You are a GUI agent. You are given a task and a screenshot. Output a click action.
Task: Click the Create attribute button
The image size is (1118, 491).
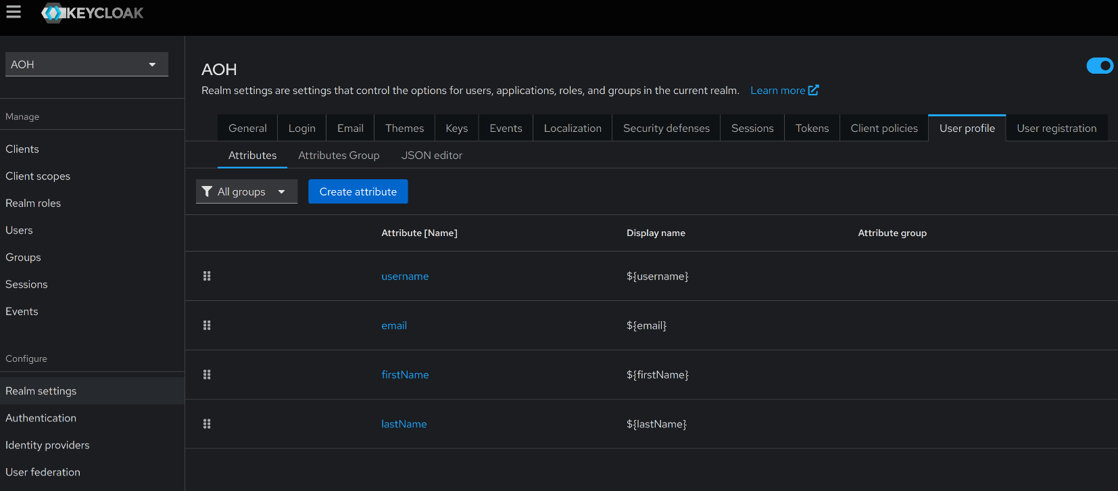358,191
